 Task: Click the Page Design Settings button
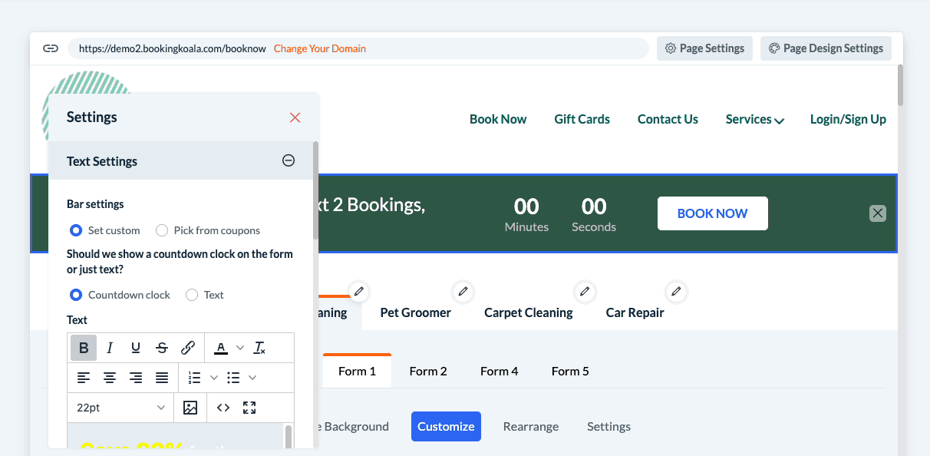(x=826, y=48)
